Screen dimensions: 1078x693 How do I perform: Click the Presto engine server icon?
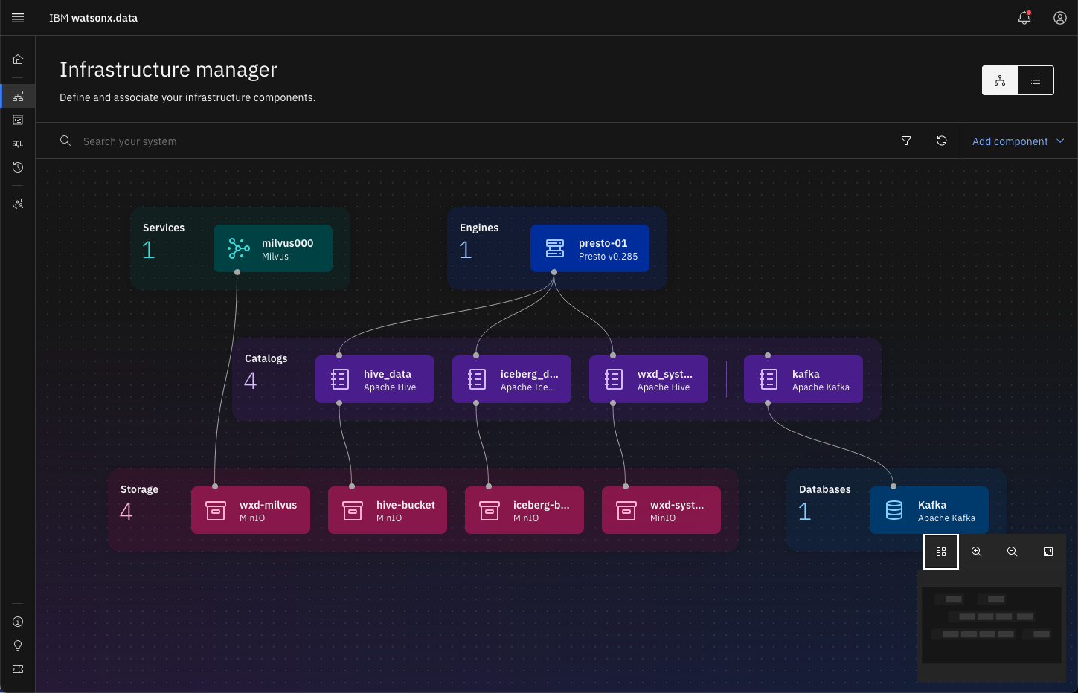[x=555, y=248]
